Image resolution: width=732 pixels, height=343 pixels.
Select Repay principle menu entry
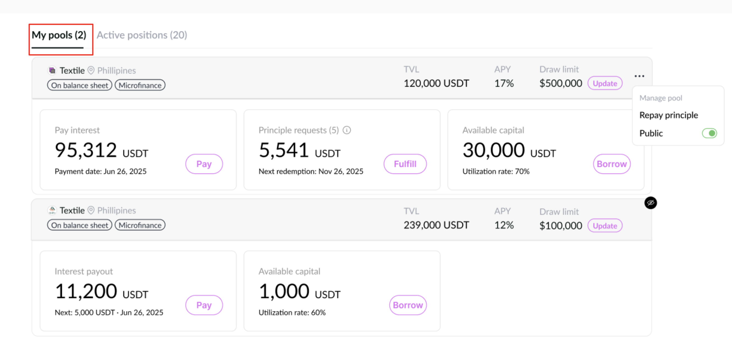point(668,115)
